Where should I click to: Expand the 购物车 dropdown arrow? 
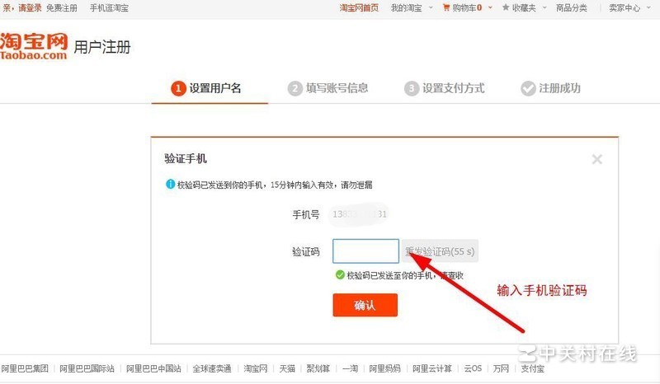coord(490,7)
